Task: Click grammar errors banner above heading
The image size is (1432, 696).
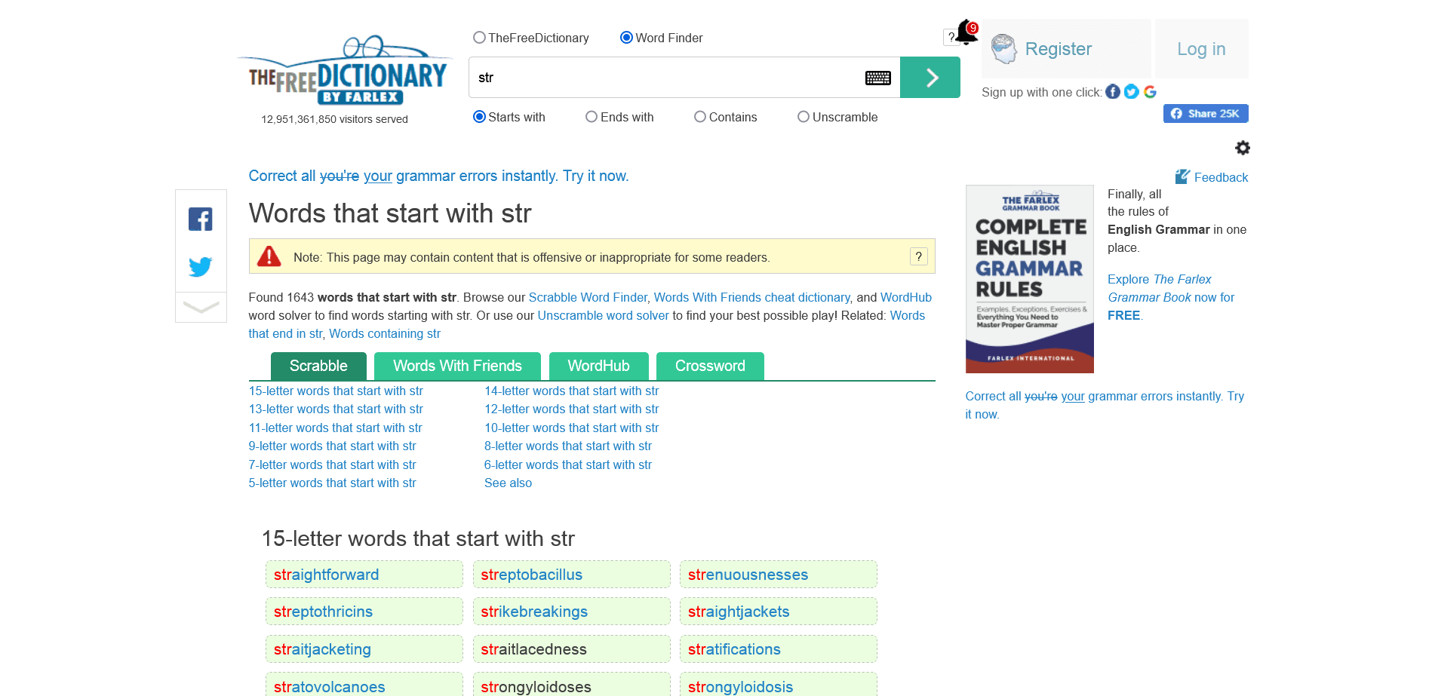Action: coord(438,176)
